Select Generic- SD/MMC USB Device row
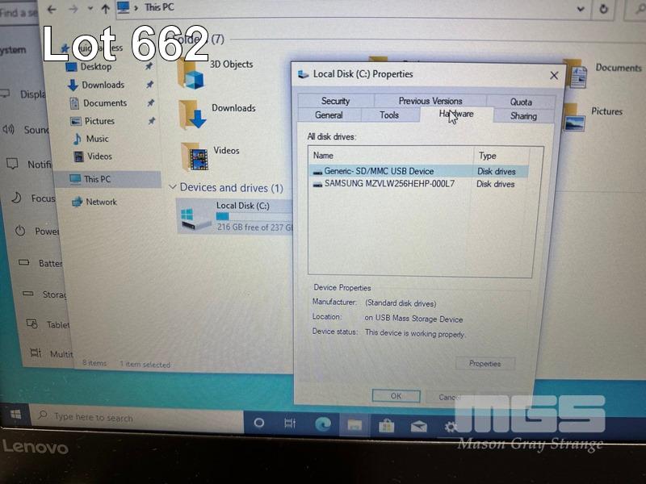This screenshot has width=646, height=484. [379, 171]
